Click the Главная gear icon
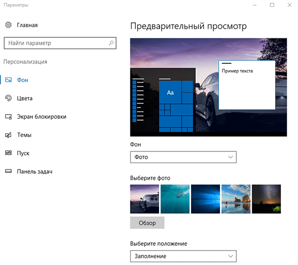Image resolution: width=298 pixels, height=265 pixels. 9,25
